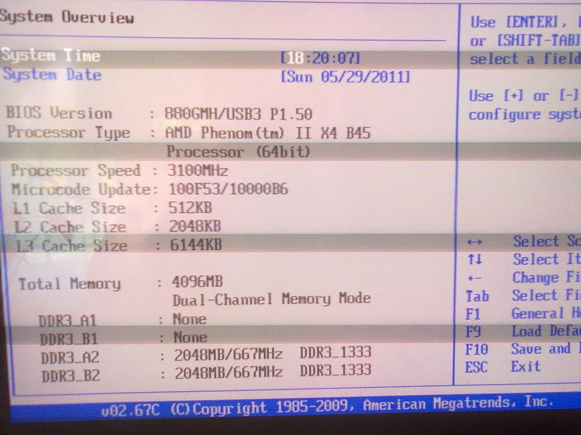Click the up-down arrows Select Item icon
Image resolution: width=581 pixels, height=435 pixels.
click(475, 260)
